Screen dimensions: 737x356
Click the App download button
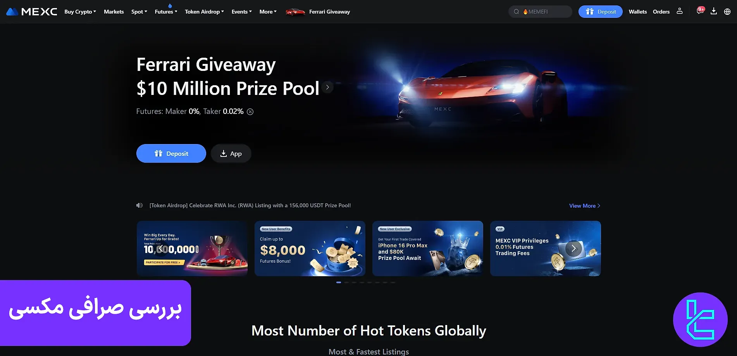pos(231,153)
